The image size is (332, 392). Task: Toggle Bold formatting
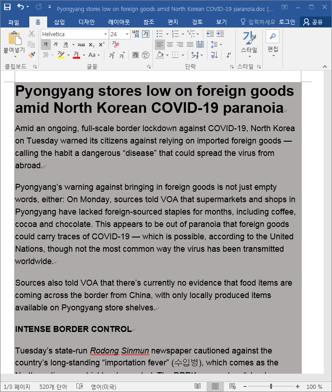tap(46, 44)
